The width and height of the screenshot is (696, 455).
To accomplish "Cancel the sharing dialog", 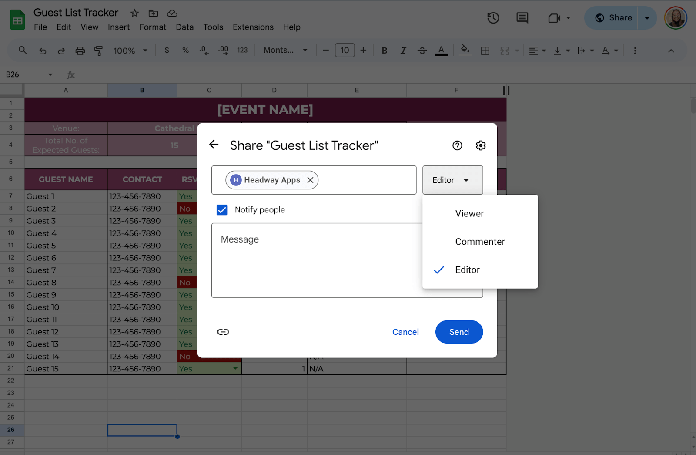I will point(405,332).
